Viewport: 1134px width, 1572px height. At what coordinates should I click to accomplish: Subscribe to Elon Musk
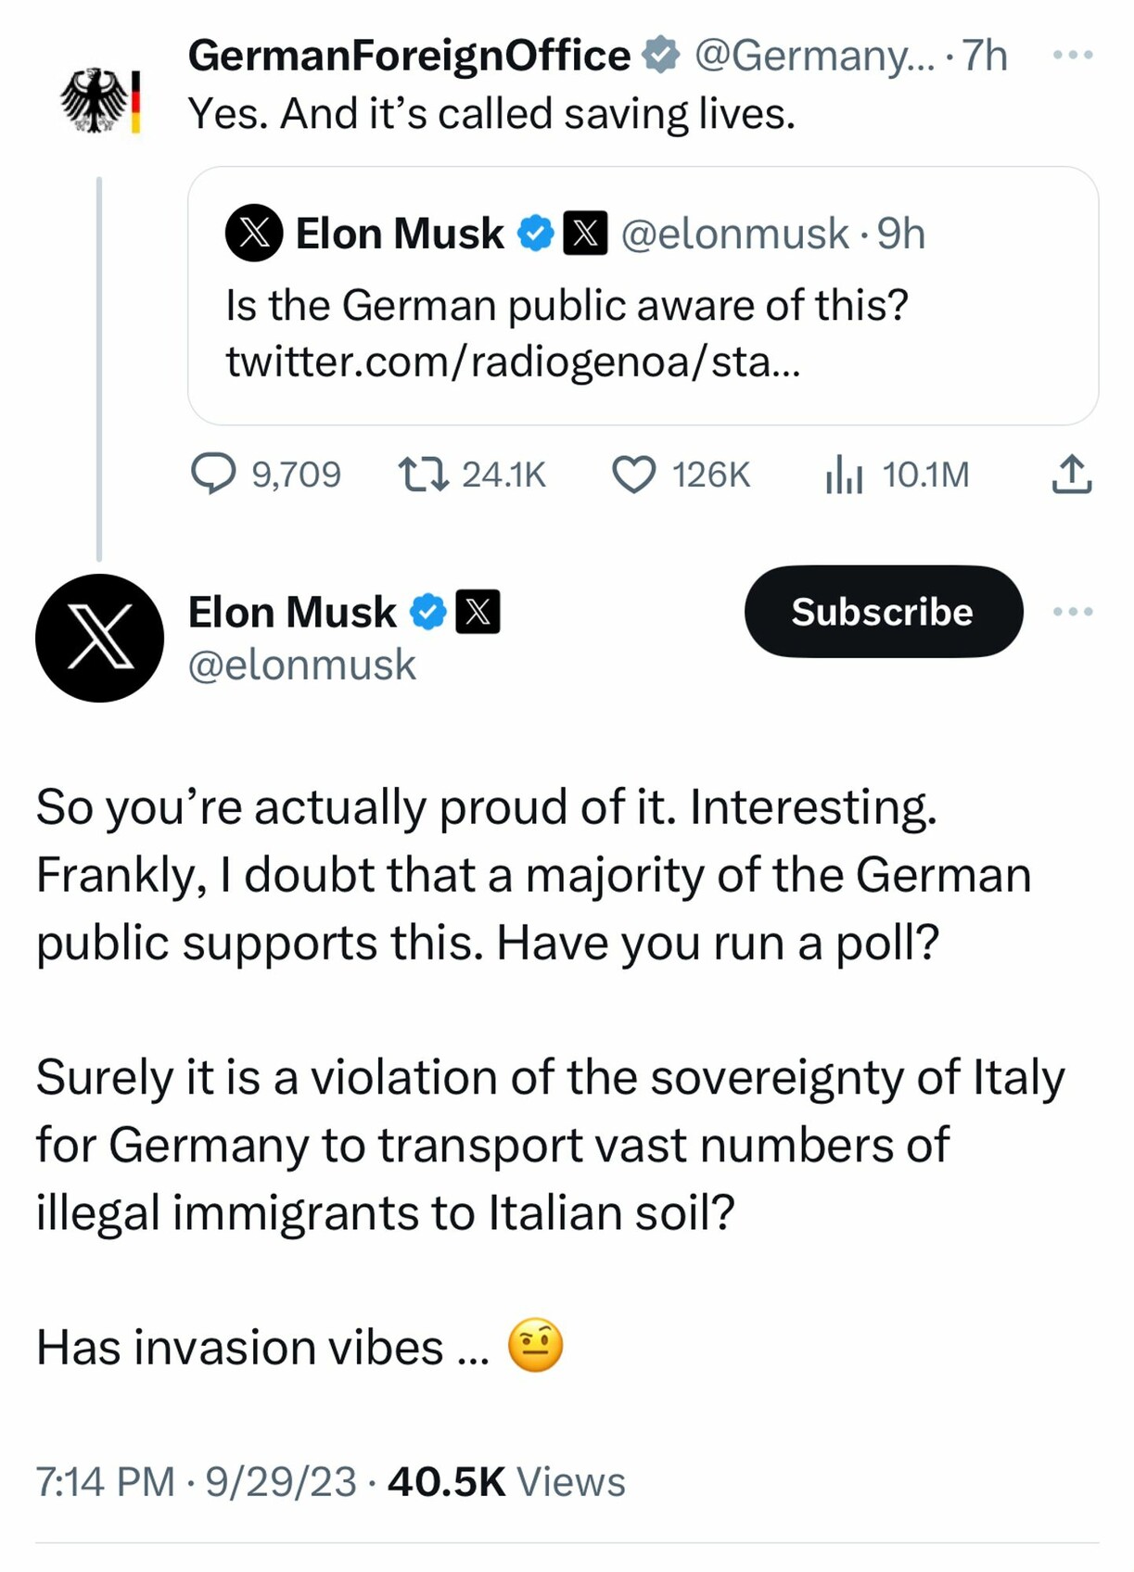coord(883,612)
